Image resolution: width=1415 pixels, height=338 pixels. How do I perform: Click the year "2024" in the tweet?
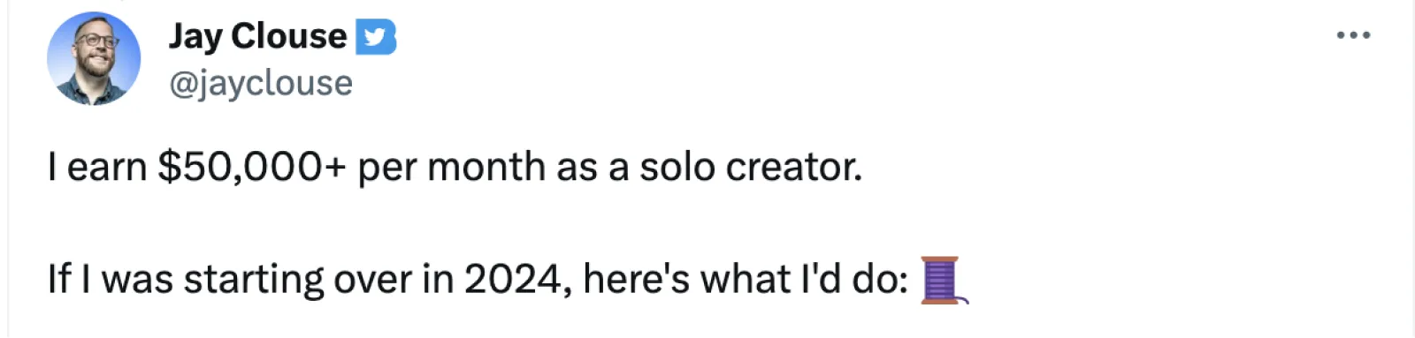(513, 280)
